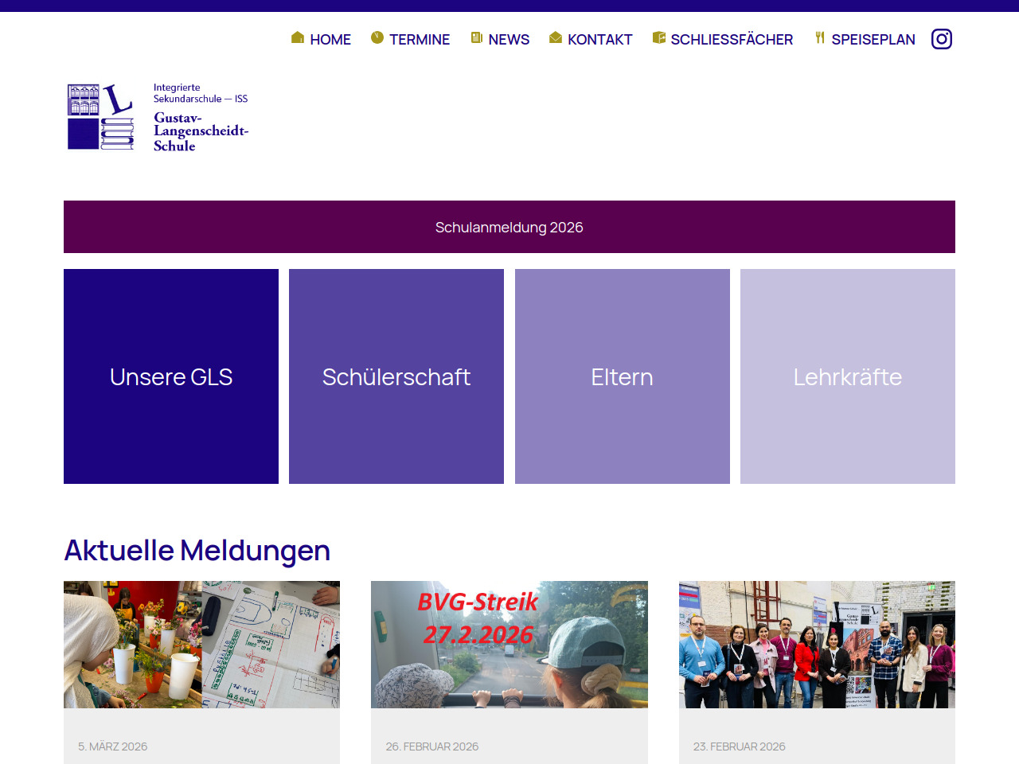
Task: Open the TERMINE menu item
Action: pos(419,40)
